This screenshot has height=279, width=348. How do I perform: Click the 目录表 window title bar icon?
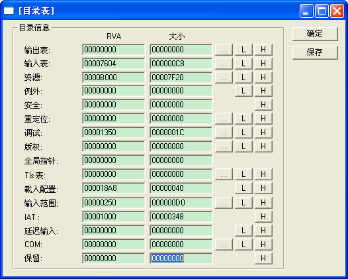(9, 11)
